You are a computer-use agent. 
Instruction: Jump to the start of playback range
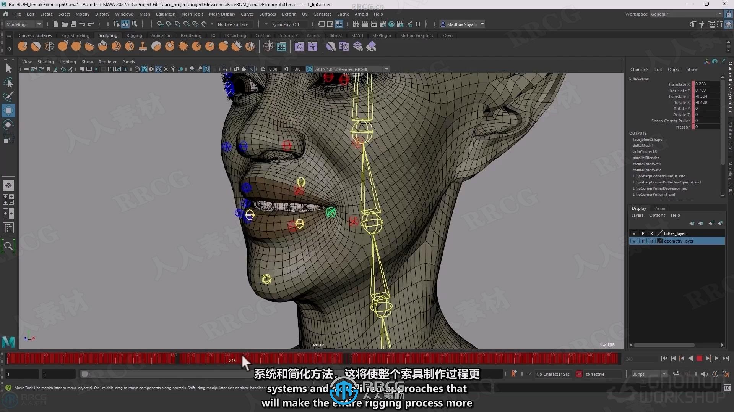click(664, 358)
